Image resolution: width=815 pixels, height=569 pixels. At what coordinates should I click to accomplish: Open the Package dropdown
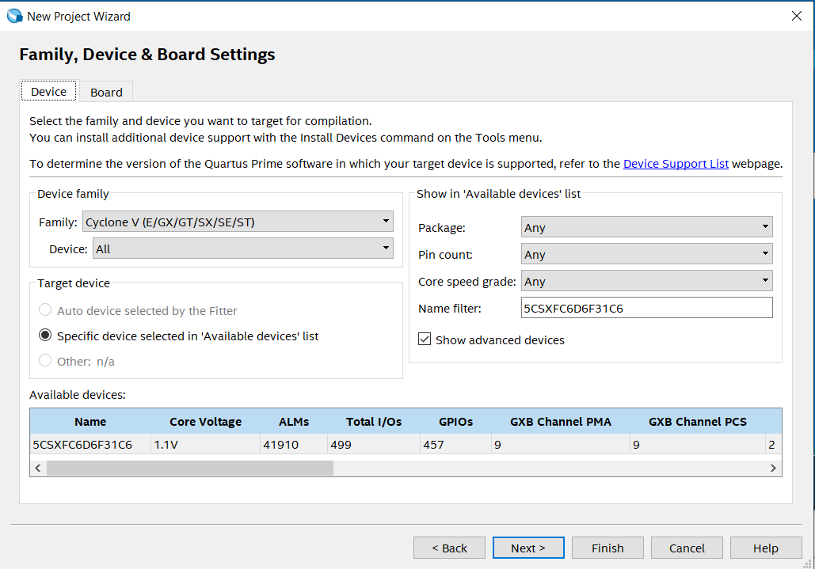tap(646, 227)
